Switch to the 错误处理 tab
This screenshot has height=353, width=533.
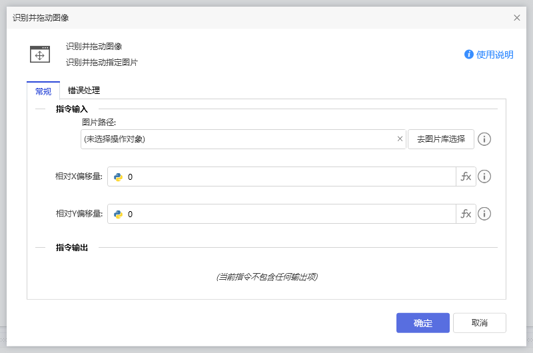[84, 91]
